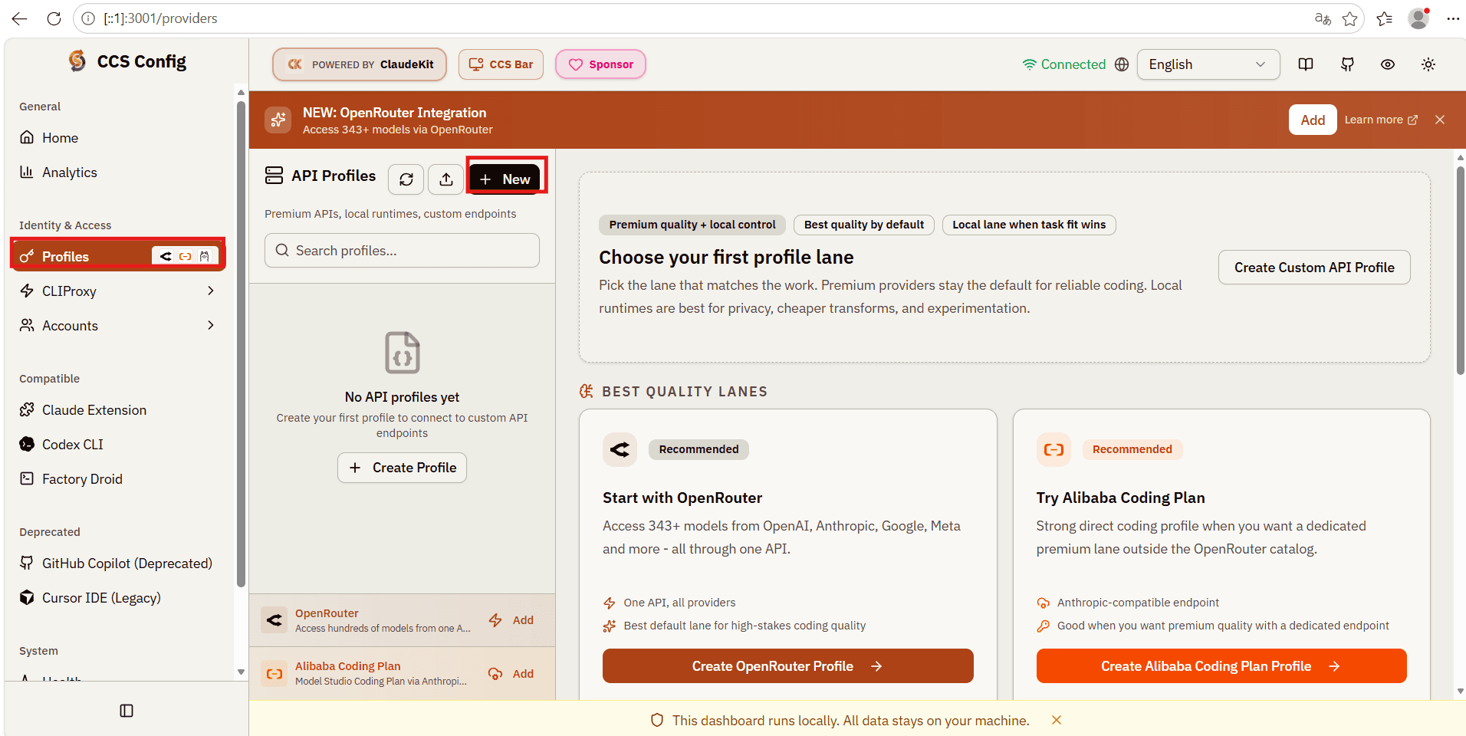Click the globe language icon
This screenshot has width=1466, height=736.
tap(1122, 64)
